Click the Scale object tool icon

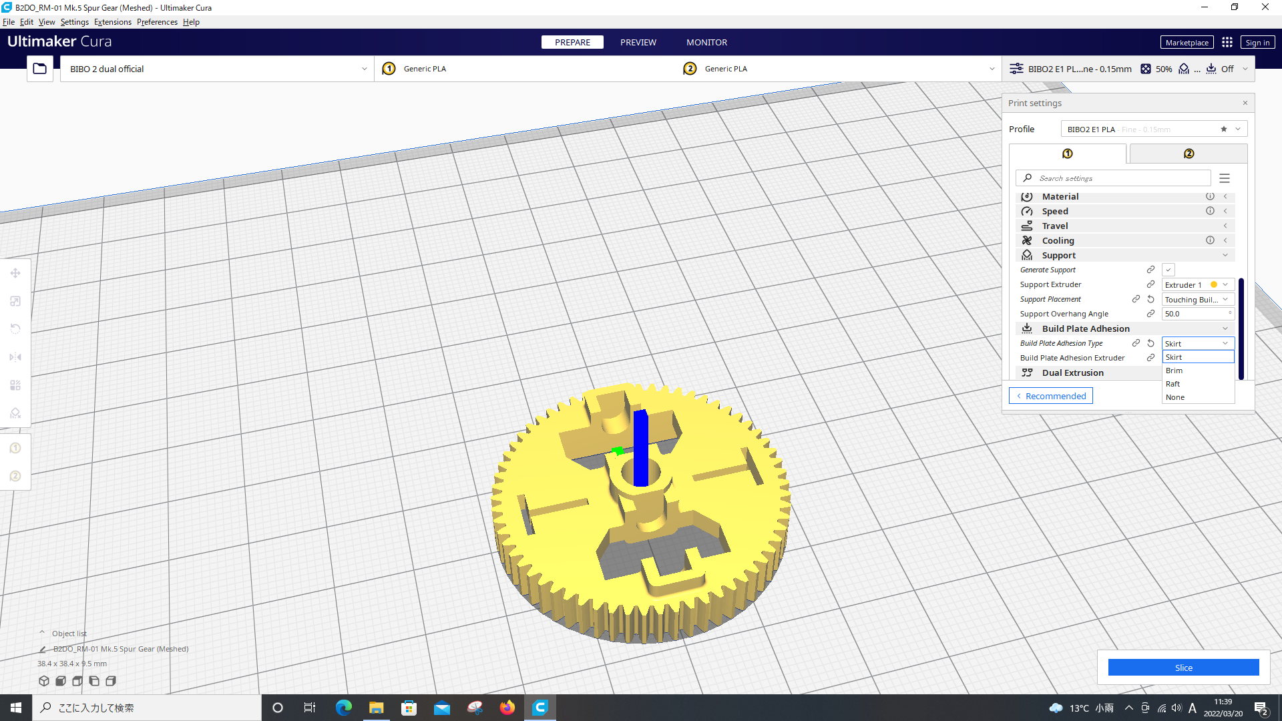(x=15, y=301)
